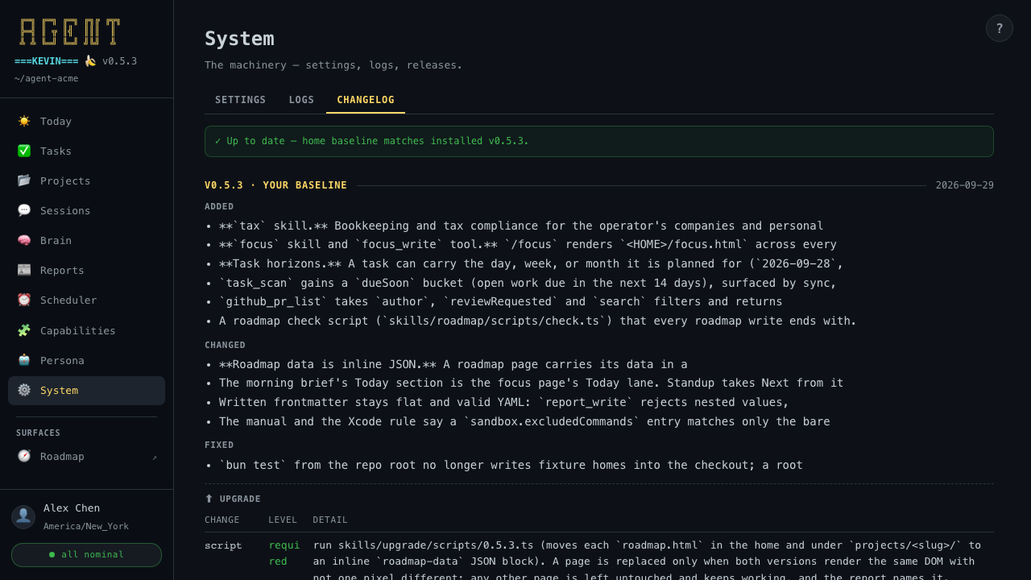Click the 'Written frontmatter stays flat' entry
This screenshot has height=580, width=1031.
point(504,402)
